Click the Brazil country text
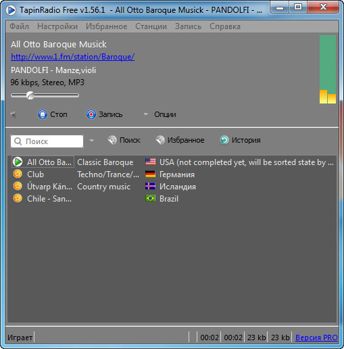 pyautogui.click(x=169, y=199)
